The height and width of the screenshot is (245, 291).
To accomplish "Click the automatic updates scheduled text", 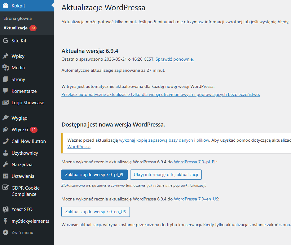I will 113,70.
